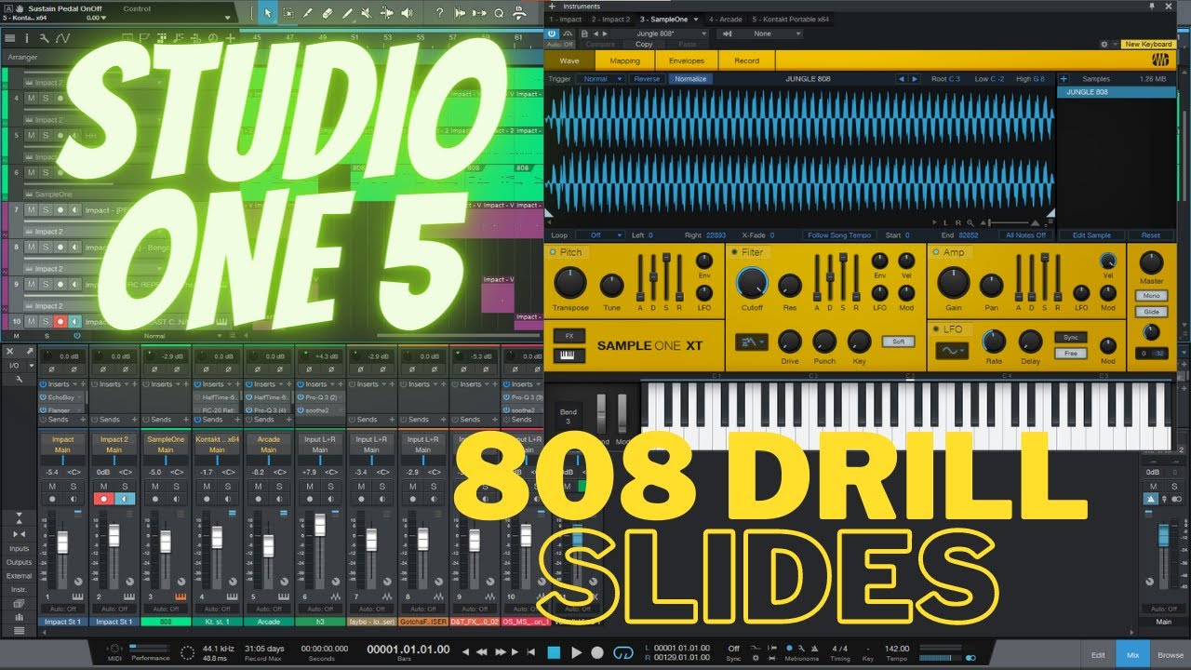Switch to the Edit view tab
The image size is (1191, 670).
click(1098, 655)
